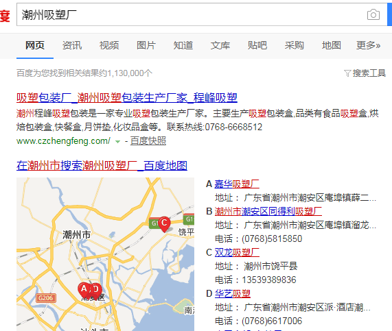The image size is (392, 331).
Task: Click phone number 13539389836
Action: point(269,280)
